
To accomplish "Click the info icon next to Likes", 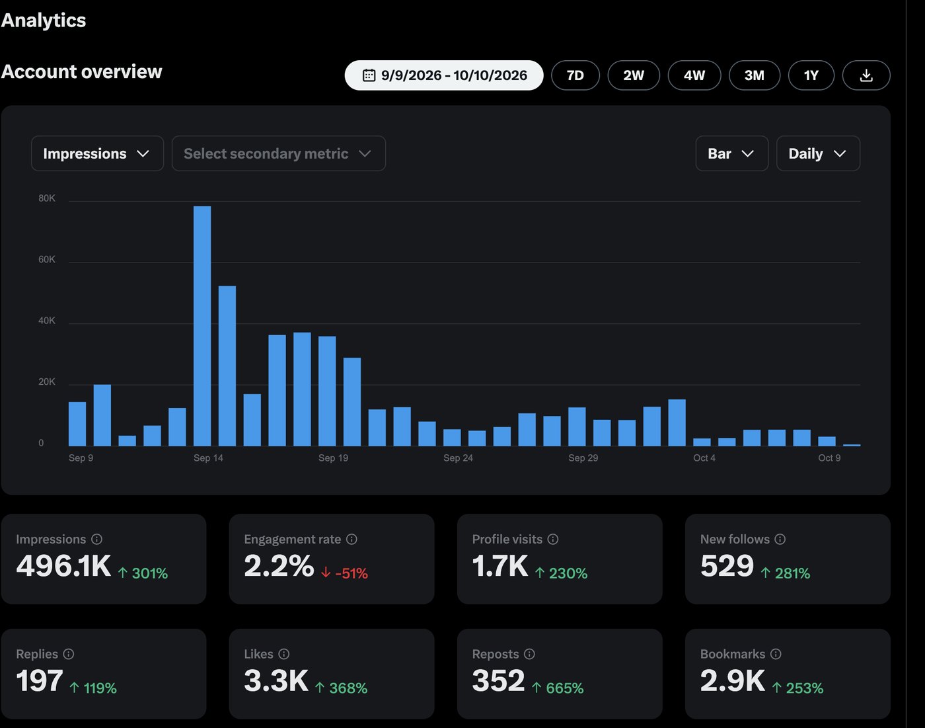I will pos(284,654).
